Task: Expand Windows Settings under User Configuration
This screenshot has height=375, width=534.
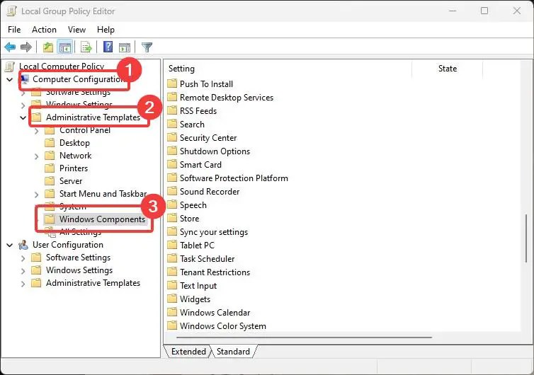Action: coord(23,271)
